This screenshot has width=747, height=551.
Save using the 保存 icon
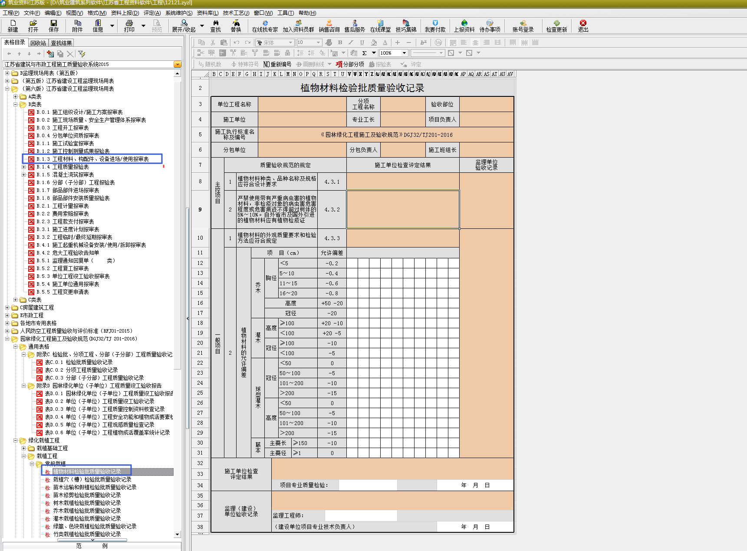tap(54, 26)
